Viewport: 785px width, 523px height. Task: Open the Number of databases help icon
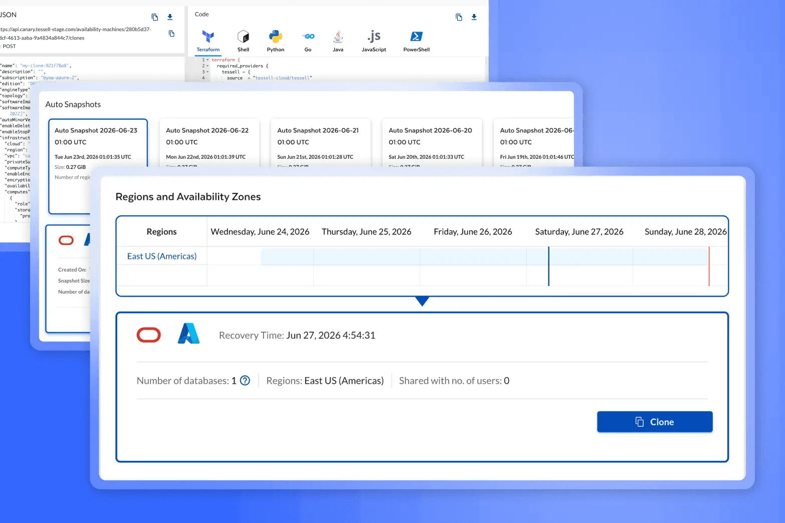245,381
